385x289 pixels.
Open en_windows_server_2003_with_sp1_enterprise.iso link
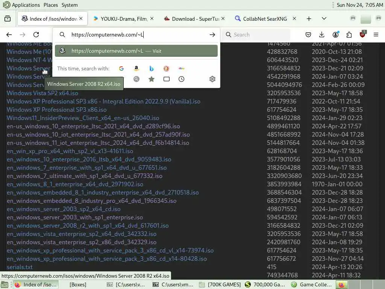click(75, 218)
